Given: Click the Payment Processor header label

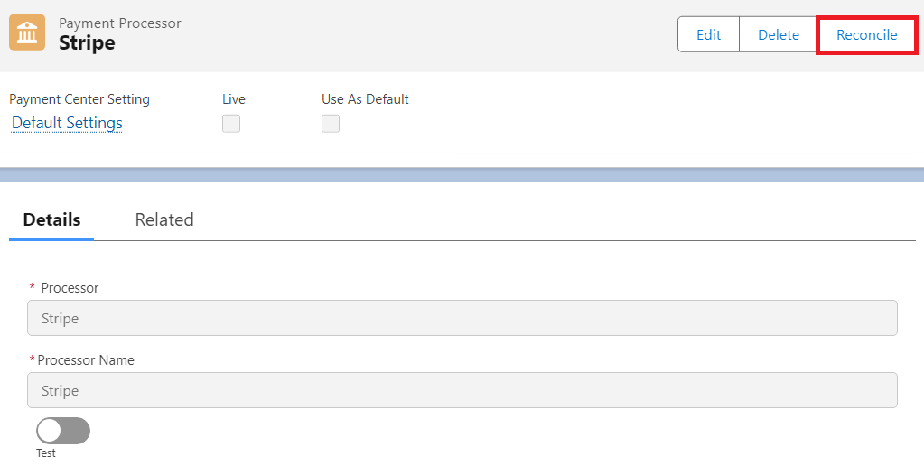Looking at the screenshot, I should [x=120, y=23].
